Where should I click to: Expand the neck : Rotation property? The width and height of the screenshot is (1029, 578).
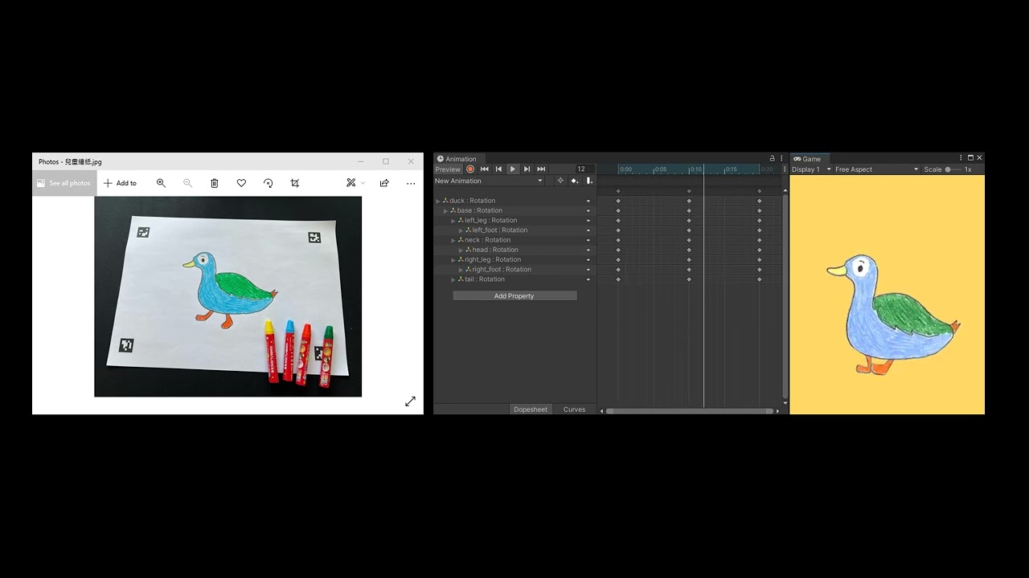[x=453, y=240]
